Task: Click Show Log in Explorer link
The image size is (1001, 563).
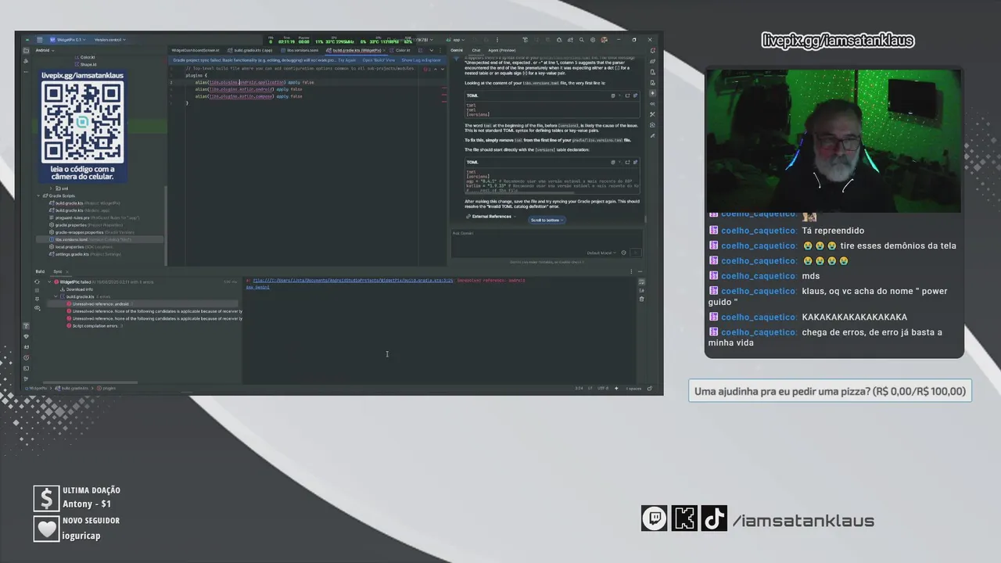Action: 421,60
